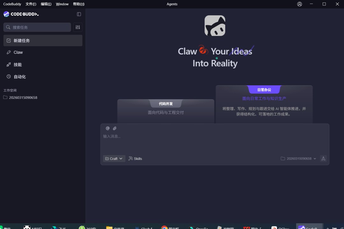344x229 pixels.
Task: Click the Agents title text
Action: pos(172,4)
